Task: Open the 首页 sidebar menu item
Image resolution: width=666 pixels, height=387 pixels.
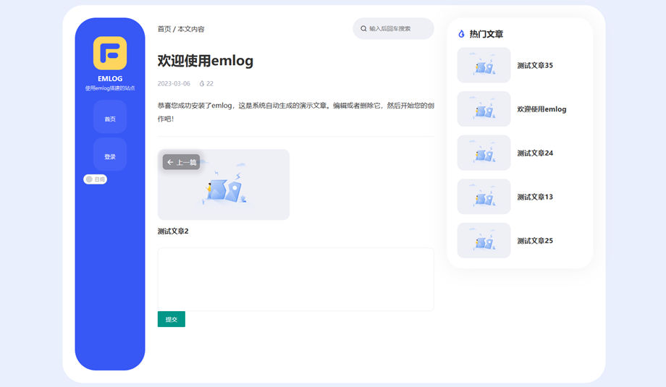Action: click(x=110, y=117)
